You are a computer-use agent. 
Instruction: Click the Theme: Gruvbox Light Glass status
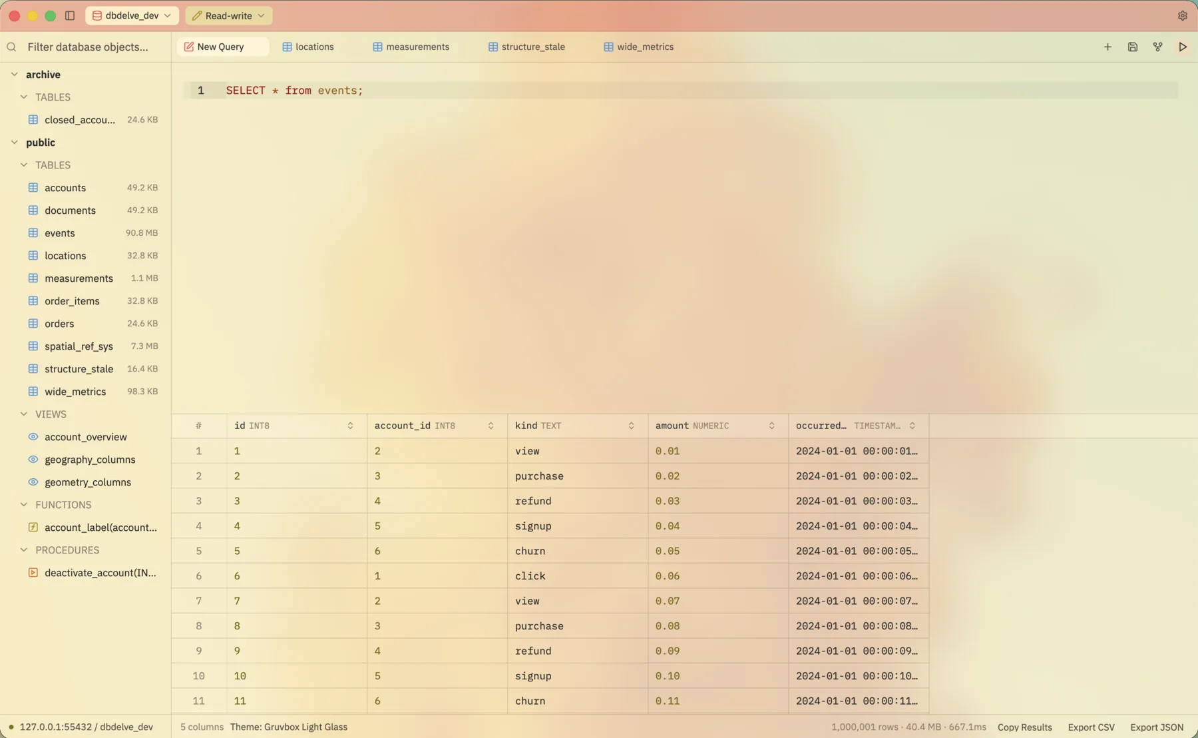click(x=288, y=727)
